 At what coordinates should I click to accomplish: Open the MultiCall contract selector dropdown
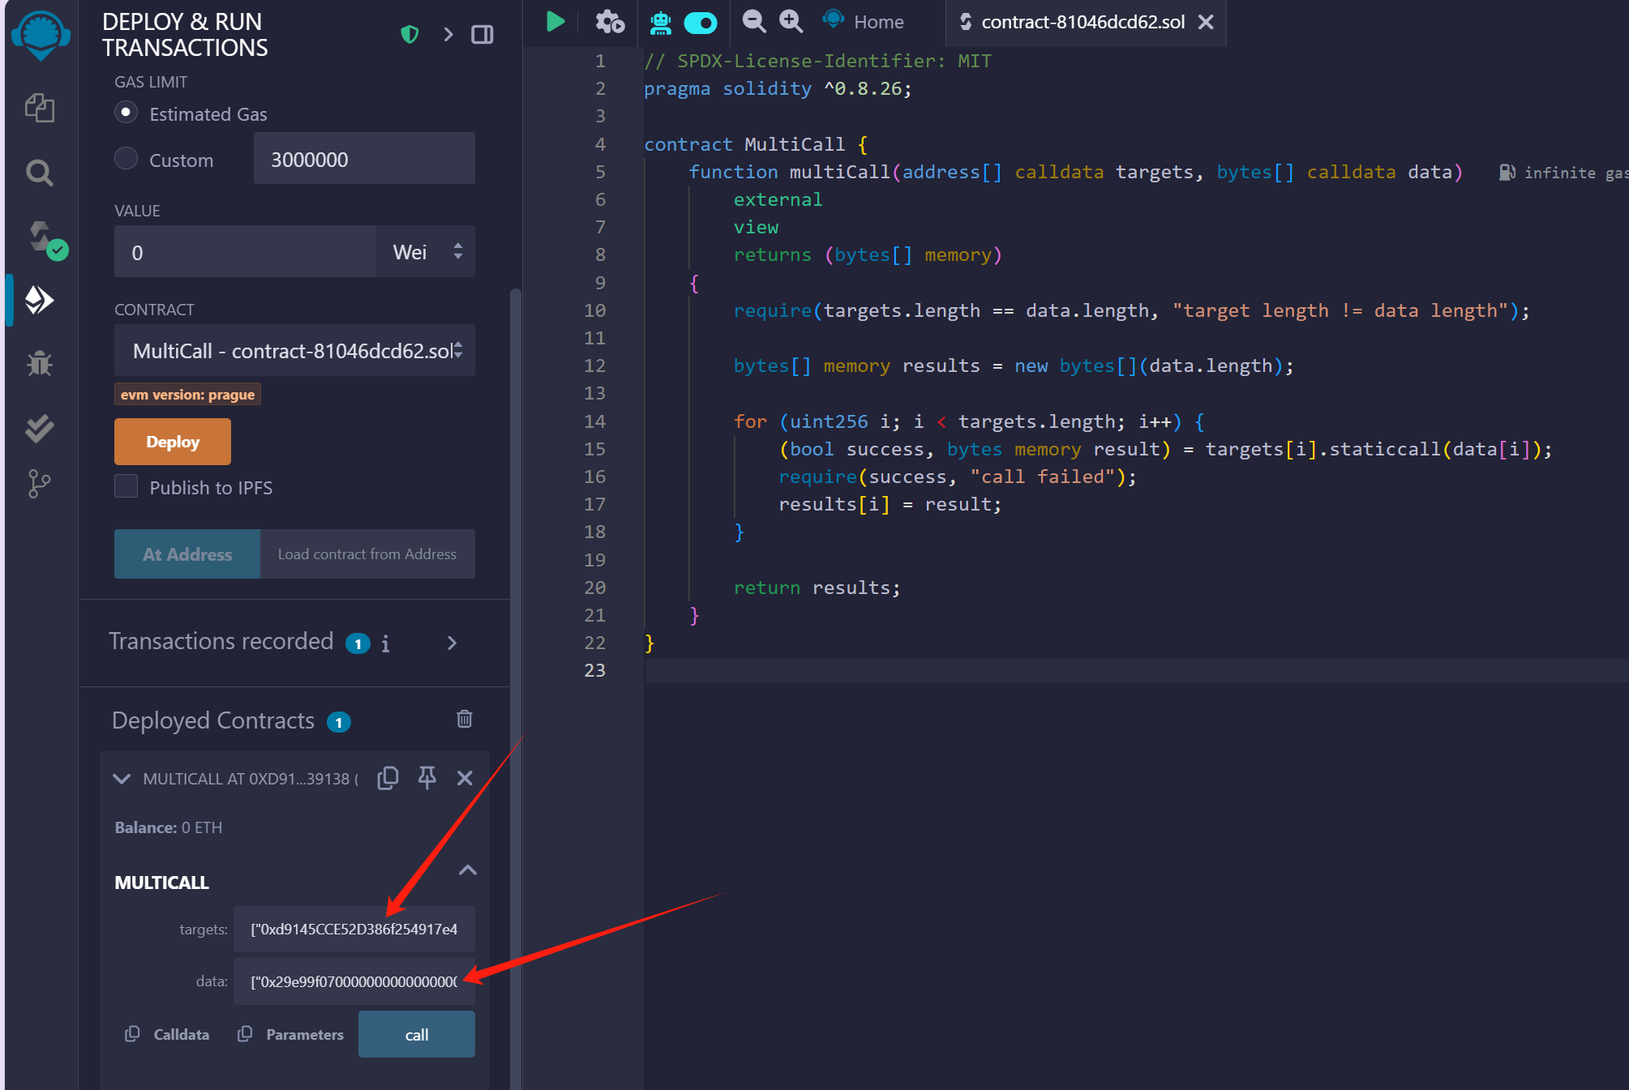point(294,350)
